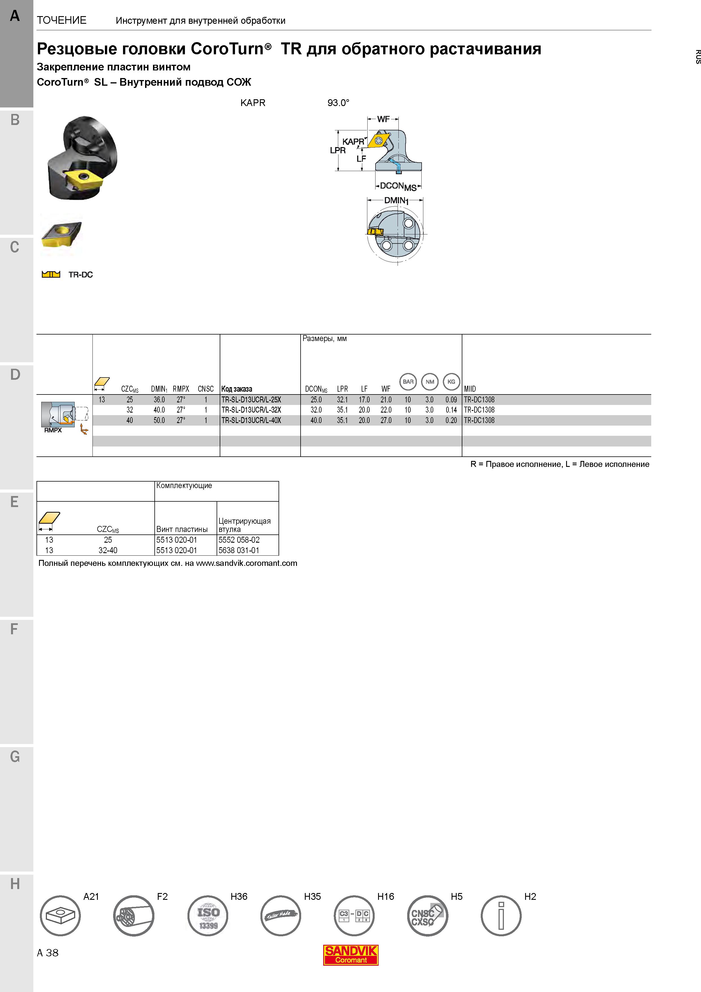The image size is (701, 992).
Task: Click the DMIN value 50.0
Action: coord(159,420)
